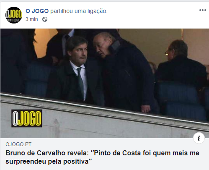209x170 pixels.
Task: Click the OJOGO.PT source domain label
Action: 18,144
